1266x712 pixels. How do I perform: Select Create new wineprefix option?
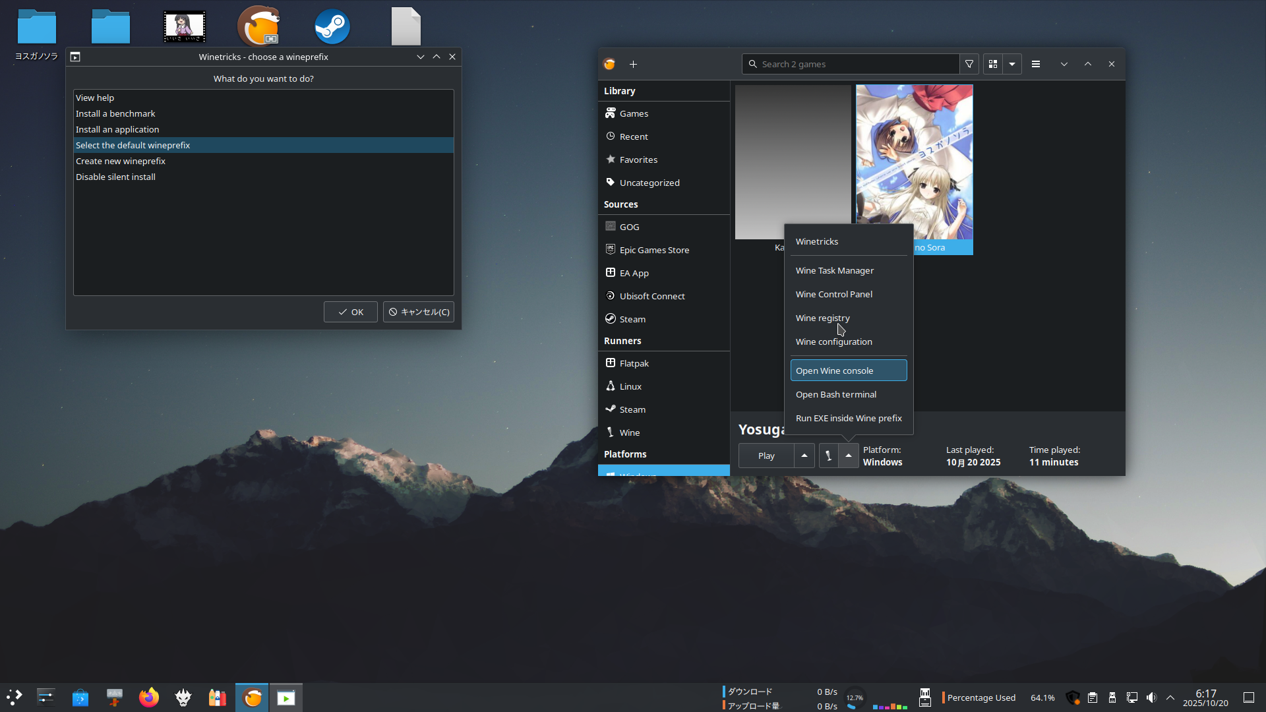click(x=121, y=161)
